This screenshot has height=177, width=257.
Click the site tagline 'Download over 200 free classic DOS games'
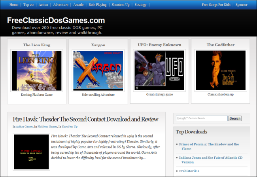tap(57, 30)
